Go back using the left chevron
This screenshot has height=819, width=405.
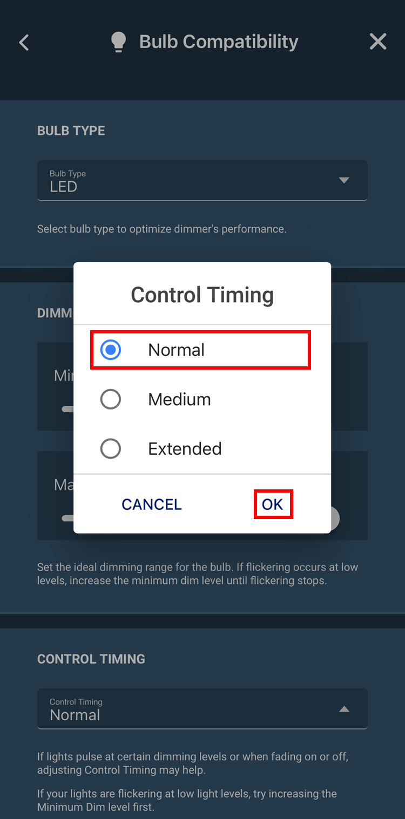click(x=24, y=42)
